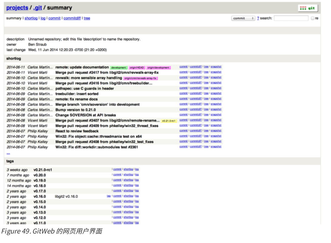Click snapshot for 'Merge pull request #2408'
The image size is (331, 243).
pyautogui.click(x=216, y=141)
